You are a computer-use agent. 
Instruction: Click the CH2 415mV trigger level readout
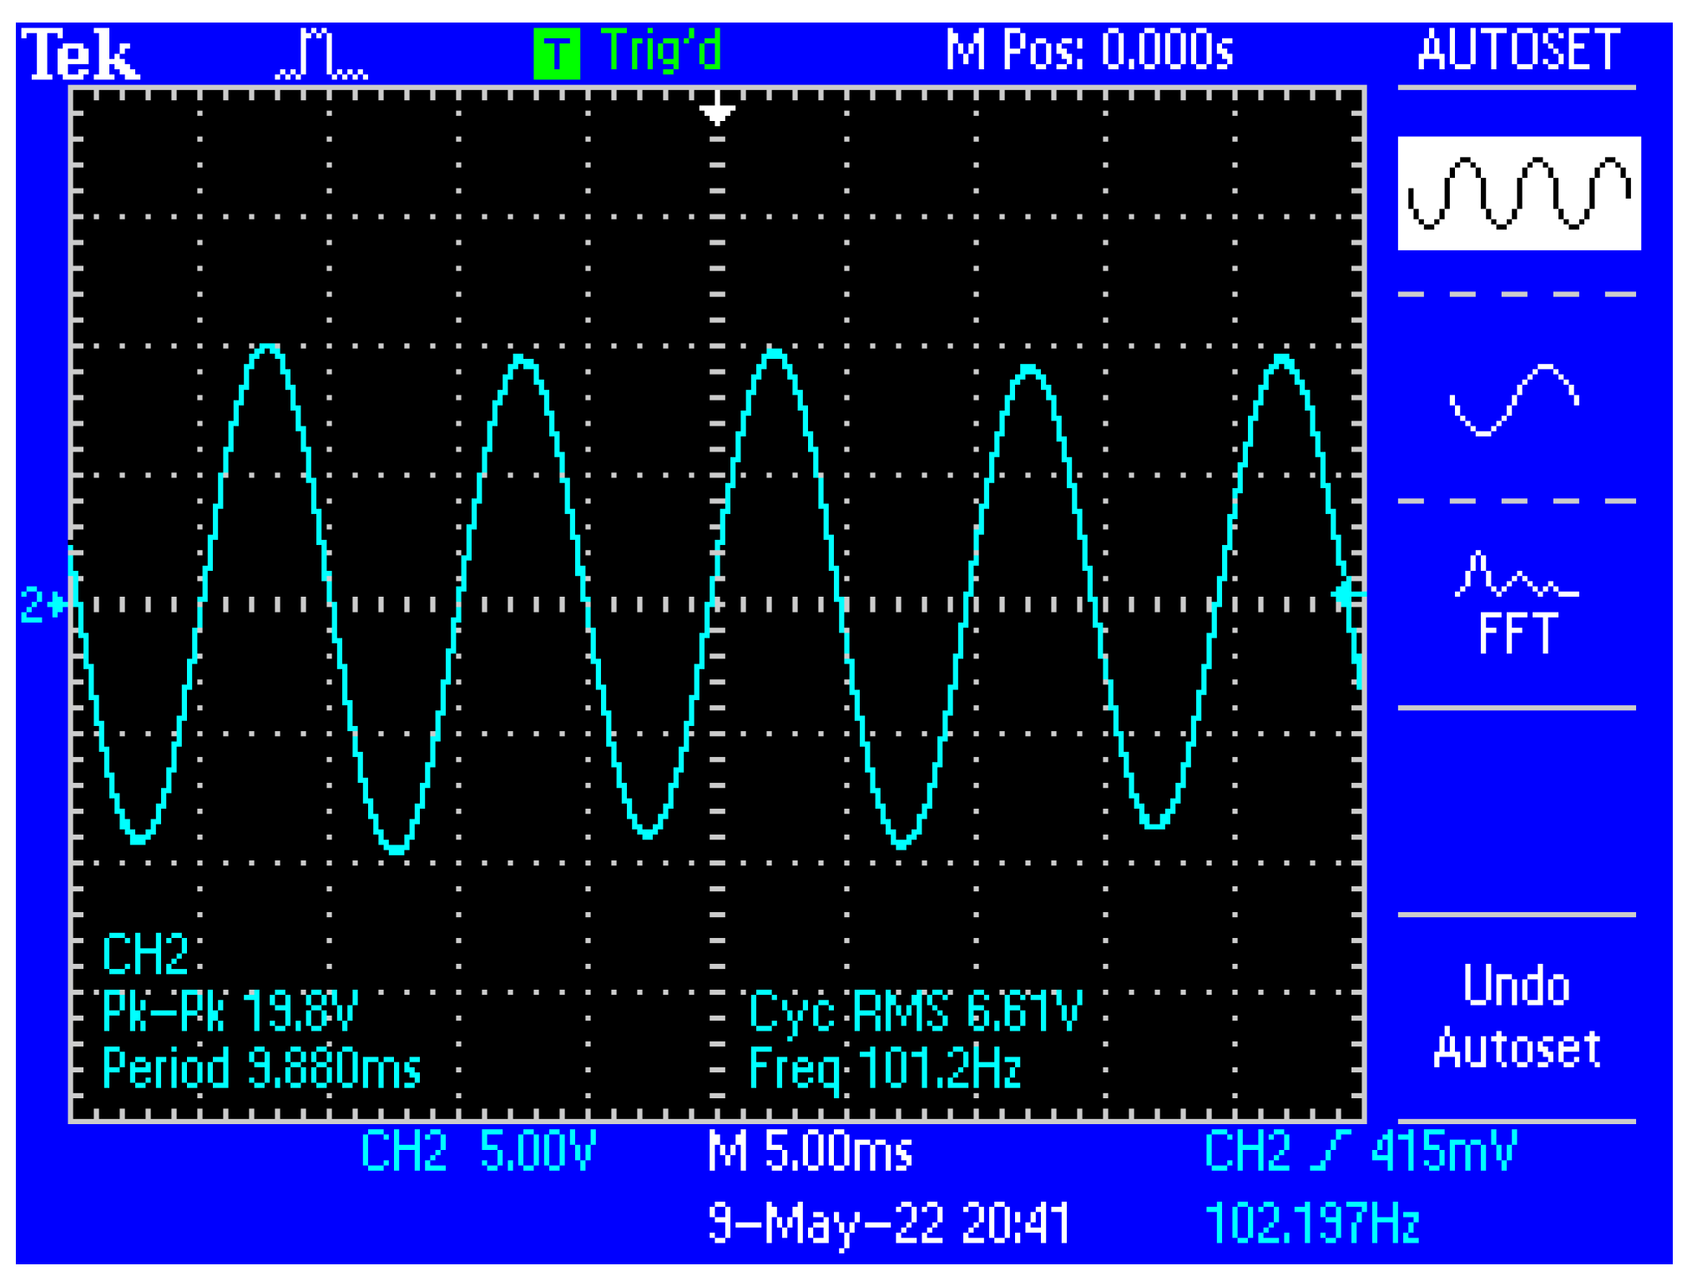pos(1360,1151)
